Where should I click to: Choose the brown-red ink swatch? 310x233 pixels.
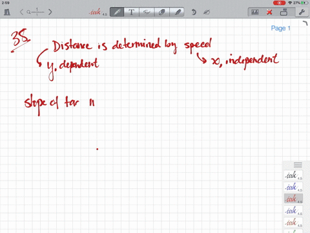click(x=293, y=222)
